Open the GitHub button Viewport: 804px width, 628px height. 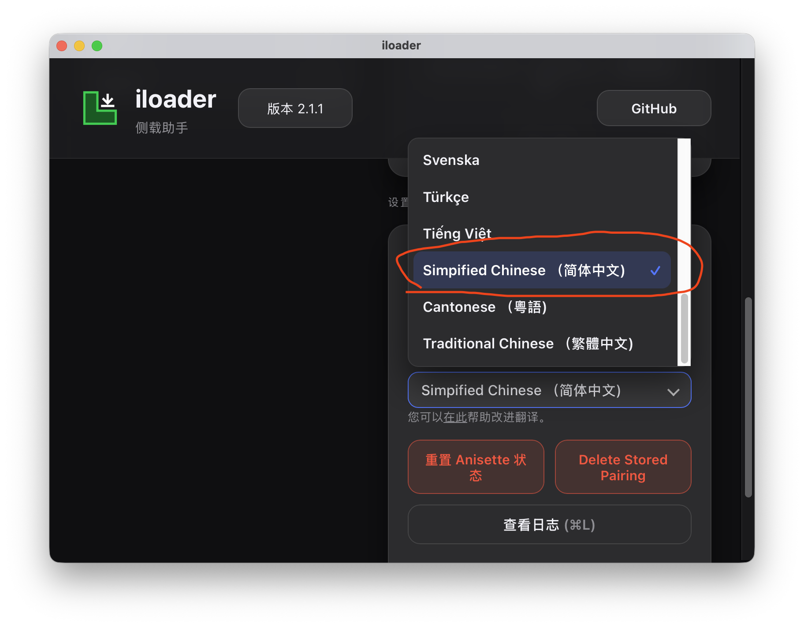pyautogui.click(x=654, y=108)
